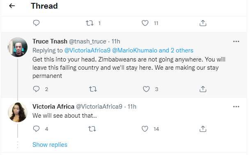Image resolution: width=252 pixels, height=155 pixels.
Task: Retweet Victoria Africa's tweet
Action: [92, 129]
